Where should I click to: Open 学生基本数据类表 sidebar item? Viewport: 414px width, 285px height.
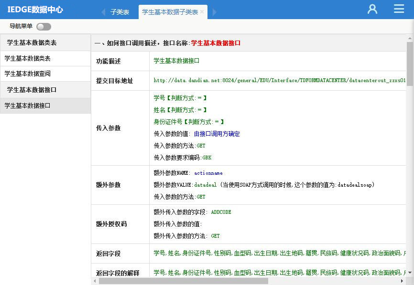tap(45, 59)
